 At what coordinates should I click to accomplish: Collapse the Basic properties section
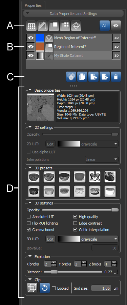click(x=30, y=90)
